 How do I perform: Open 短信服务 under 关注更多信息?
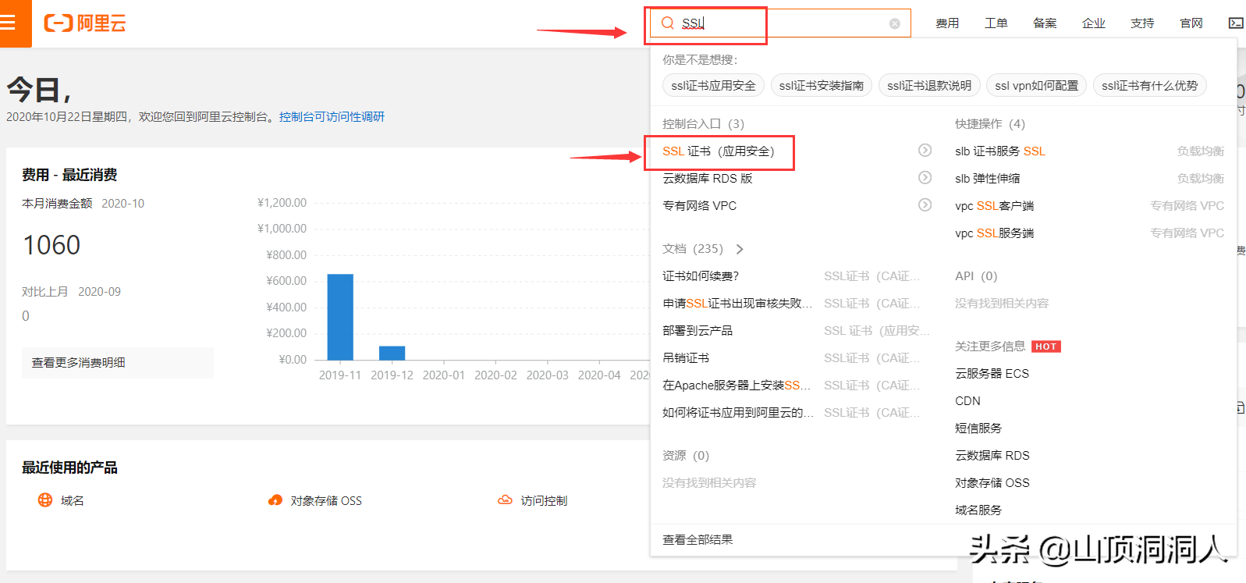(978, 428)
